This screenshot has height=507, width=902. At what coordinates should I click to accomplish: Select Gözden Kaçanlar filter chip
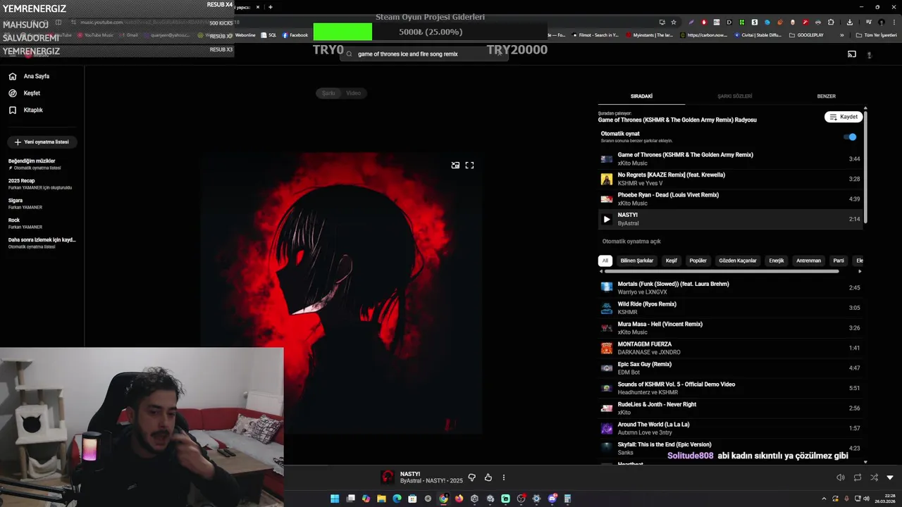738,261
